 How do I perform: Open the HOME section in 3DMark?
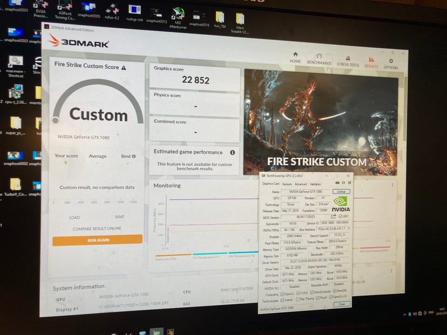click(295, 57)
